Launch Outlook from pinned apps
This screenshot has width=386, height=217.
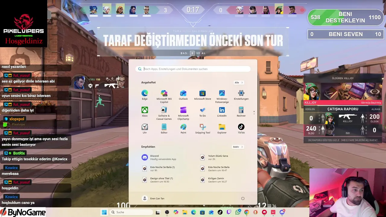183,95
